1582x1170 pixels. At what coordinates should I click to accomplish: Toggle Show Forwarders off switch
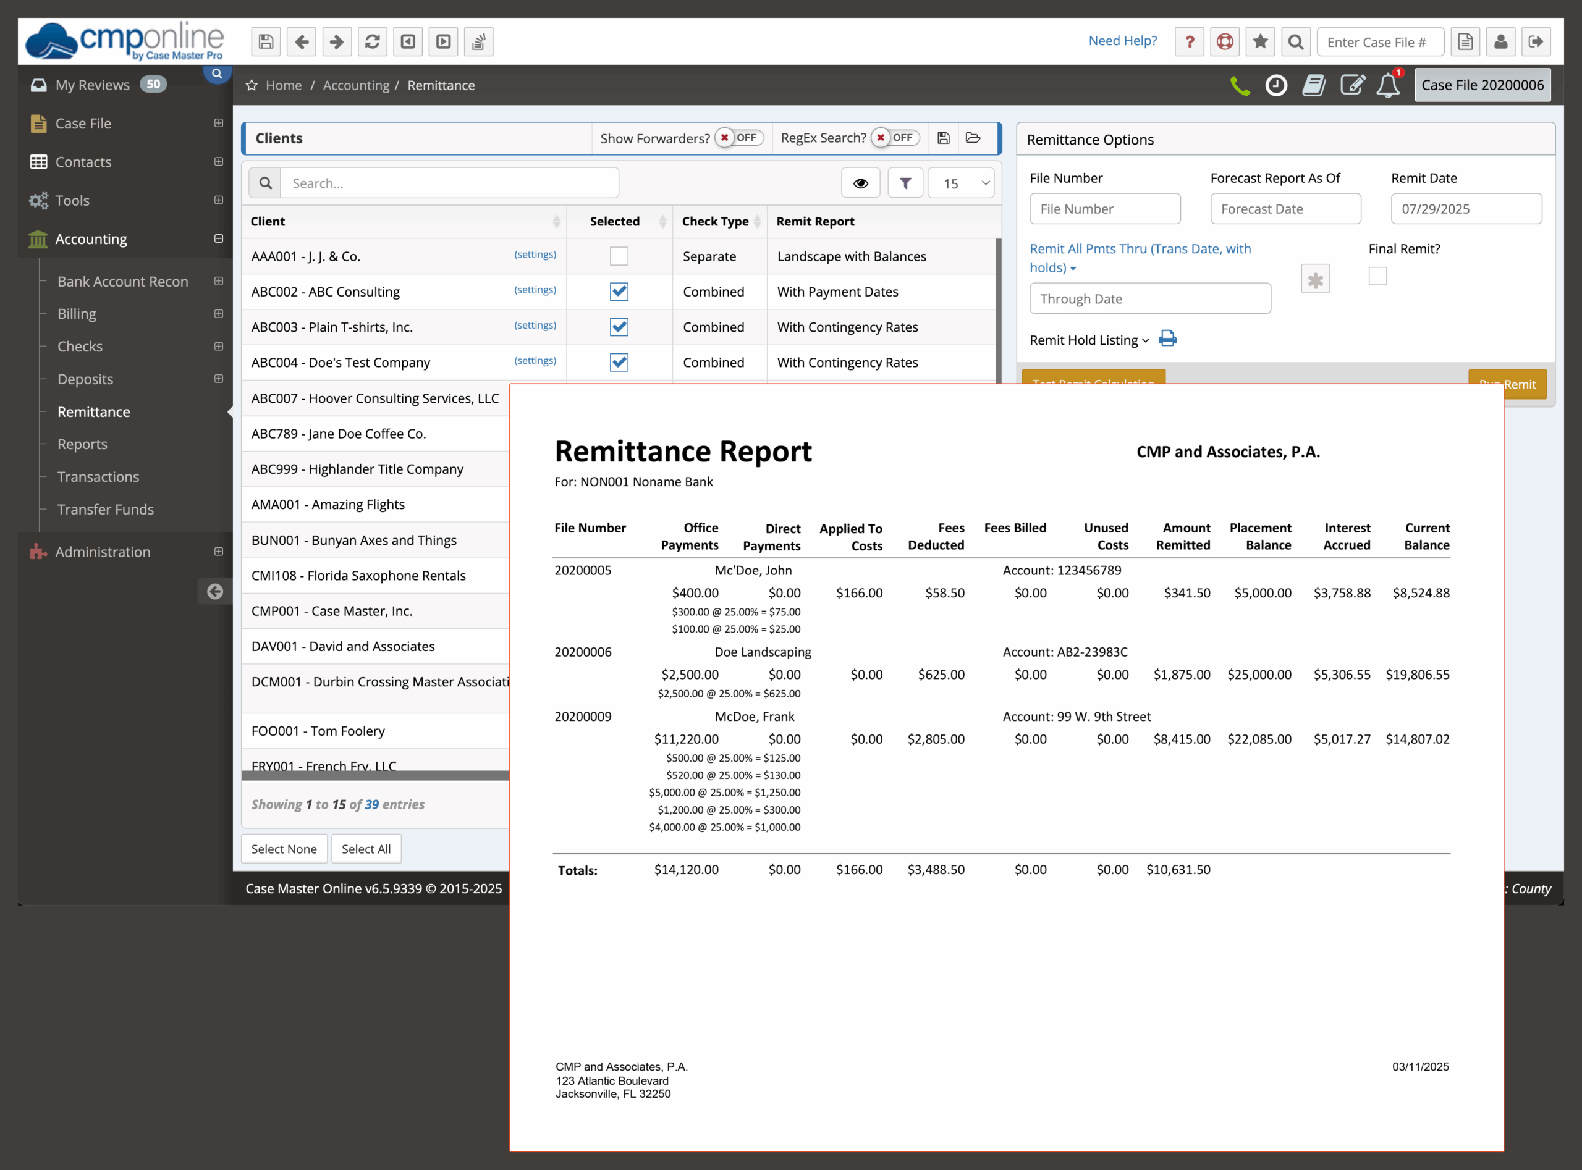tap(739, 137)
